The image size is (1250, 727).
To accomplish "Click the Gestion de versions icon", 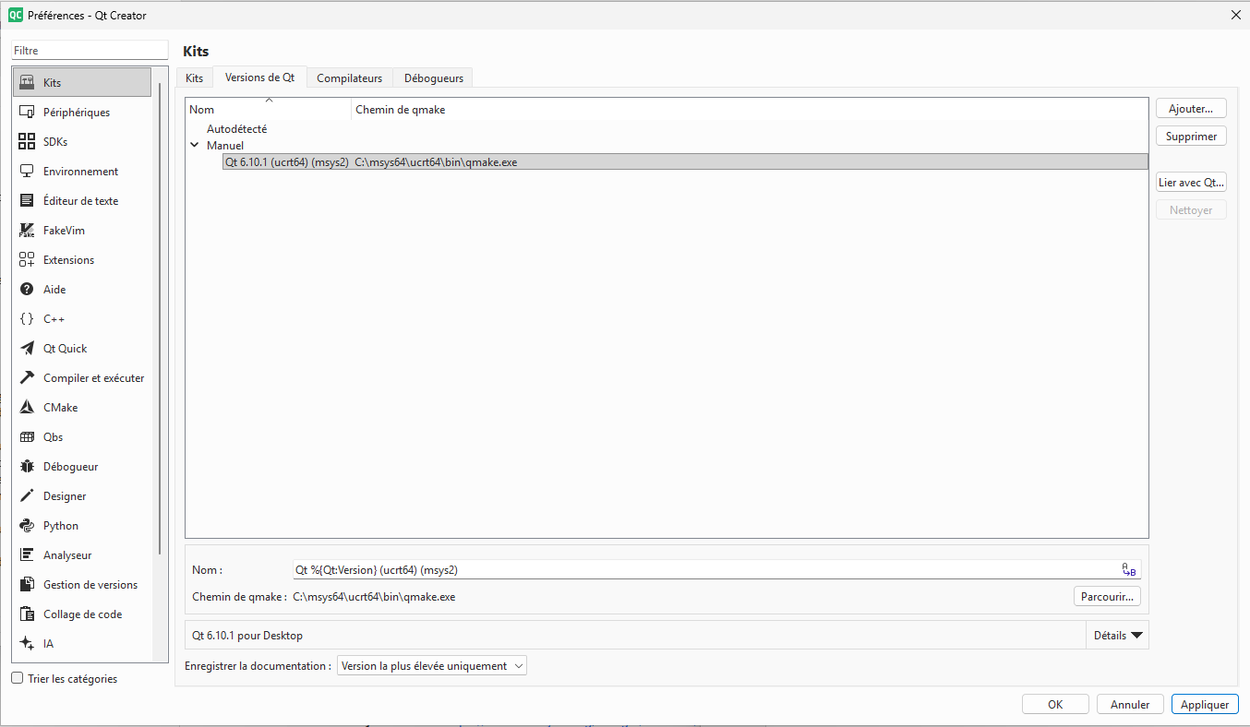I will pyautogui.click(x=27, y=584).
